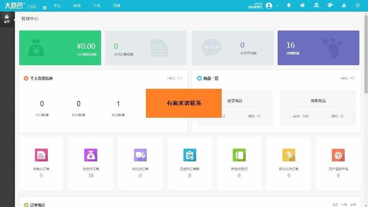Image resolution: width=368 pixels, height=207 pixels.
Task: Click pending payment orders count 16
Action: click(91, 176)
